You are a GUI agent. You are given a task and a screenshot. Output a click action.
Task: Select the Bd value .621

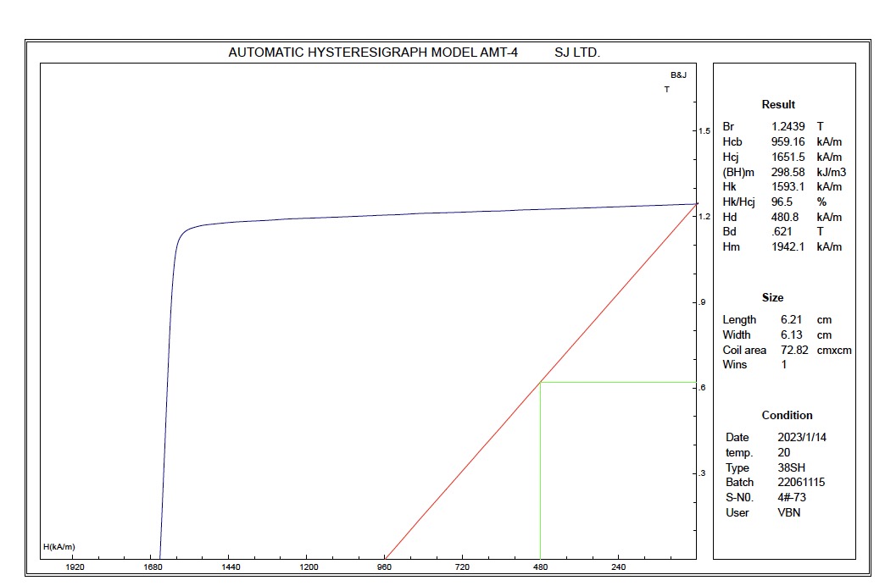tap(782, 232)
